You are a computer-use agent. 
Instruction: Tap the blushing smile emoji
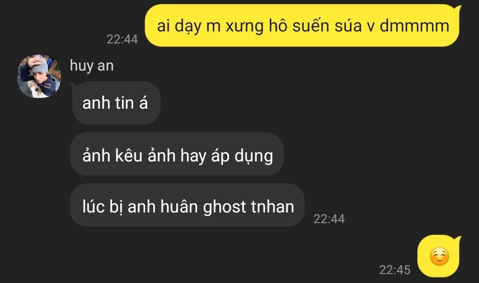[439, 256]
